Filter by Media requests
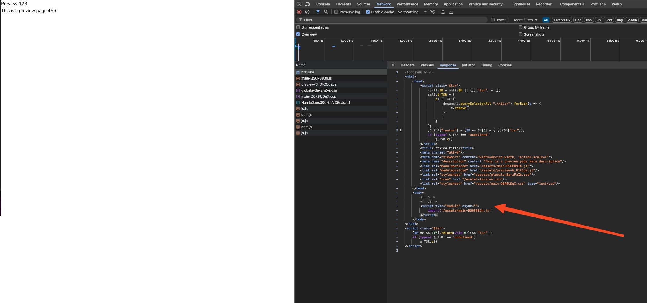 [632, 20]
